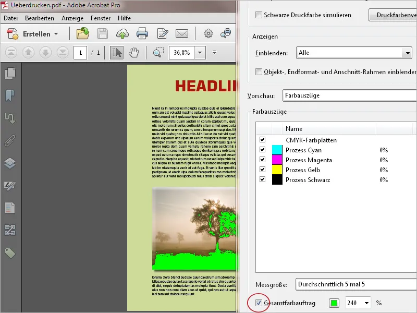Image resolution: width=417 pixels, height=313 pixels.
Task: Select the CMYK-Farbplatten row label
Action: (x=311, y=140)
